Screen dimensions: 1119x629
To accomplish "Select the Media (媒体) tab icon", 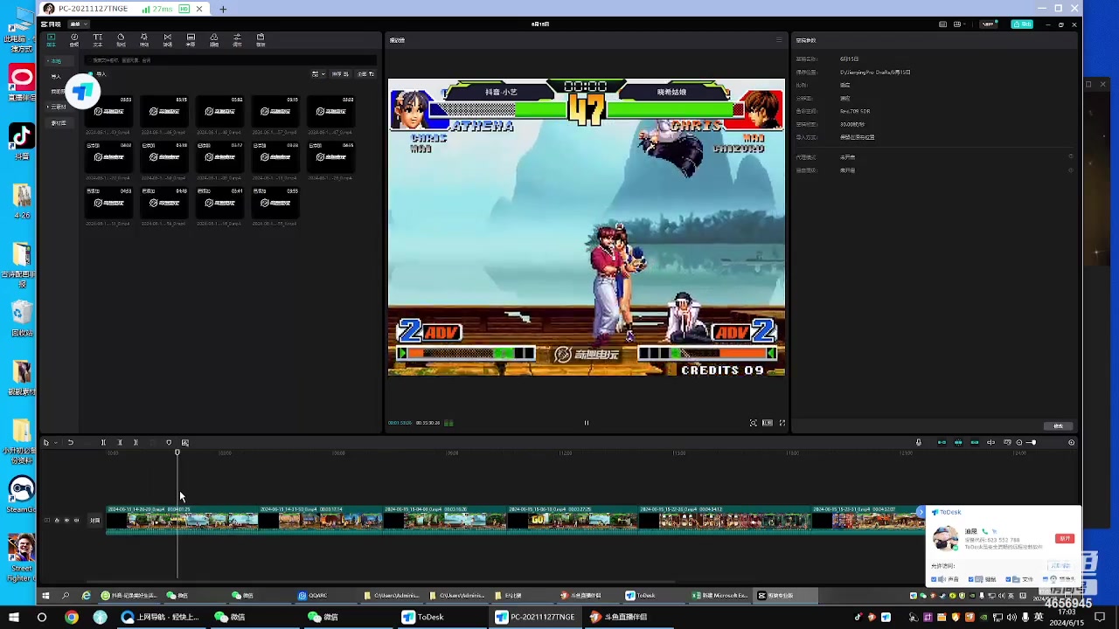I will pos(51,39).
